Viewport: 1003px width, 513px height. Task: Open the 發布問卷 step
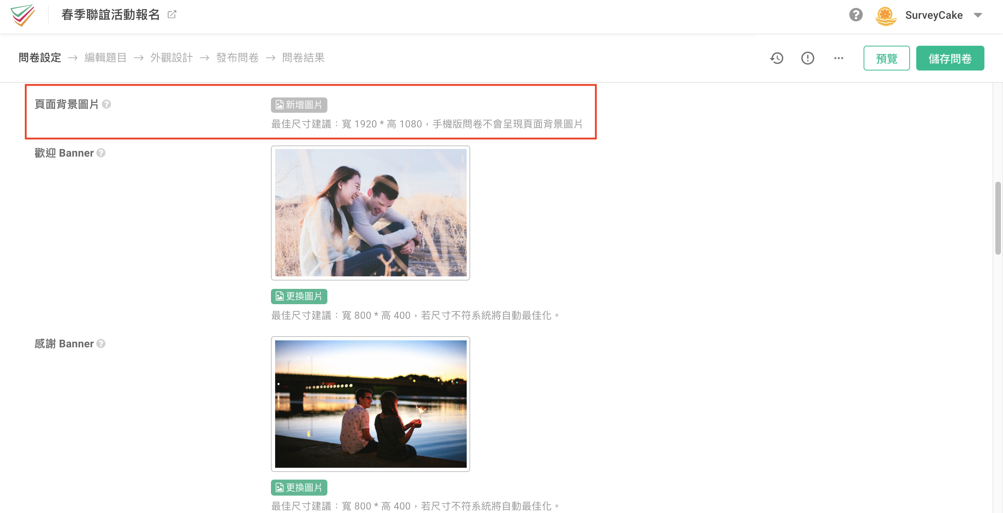coord(238,57)
